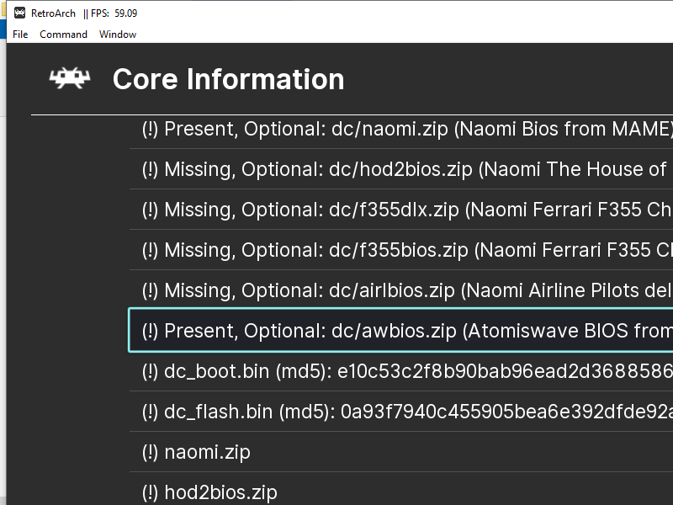673x505 pixels.
Task: Select the dc/hod2bios.zip Missing, Optional entry
Action: (401, 169)
